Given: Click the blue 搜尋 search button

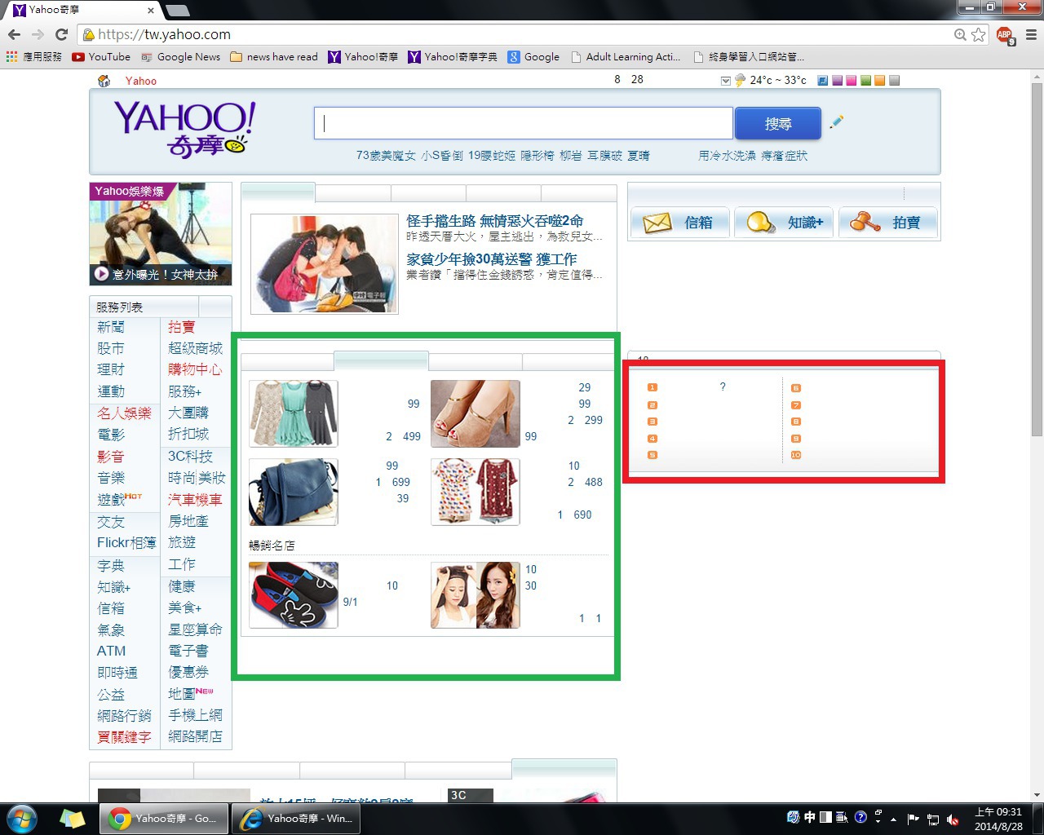Looking at the screenshot, I should coord(777,123).
